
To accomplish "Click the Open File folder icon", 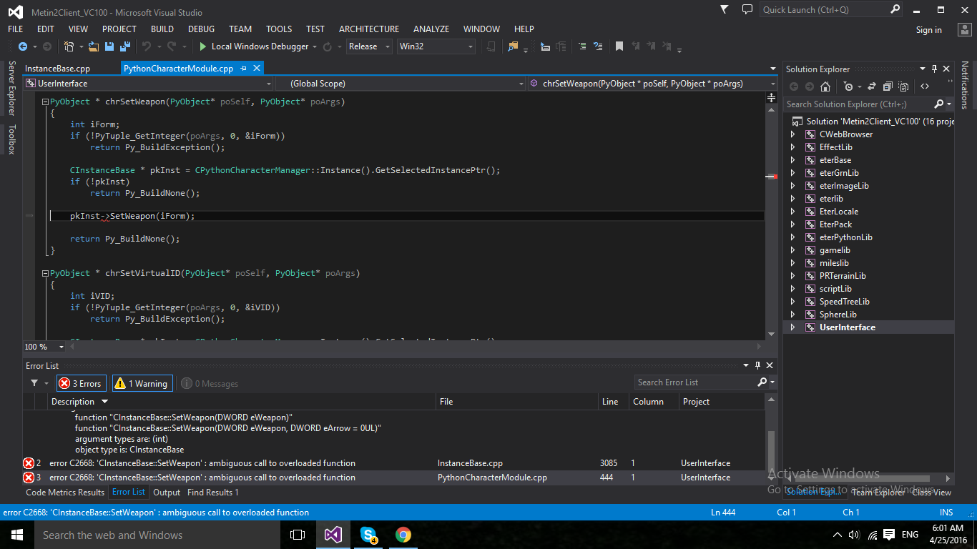I will click(94, 46).
